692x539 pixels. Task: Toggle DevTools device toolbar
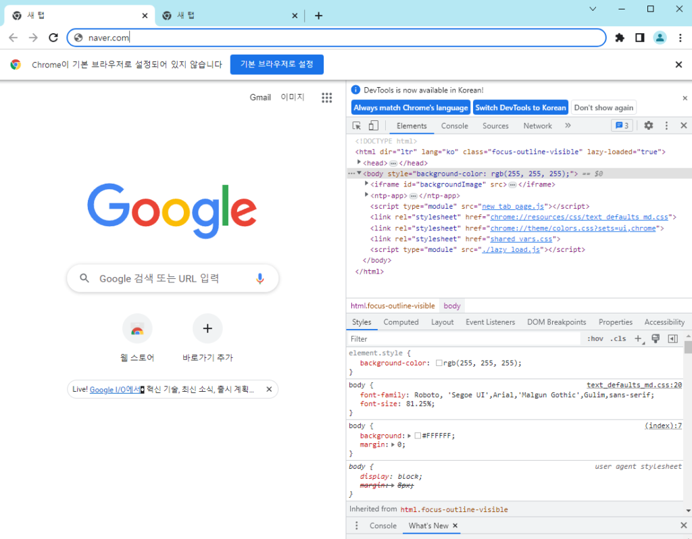[x=373, y=126]
